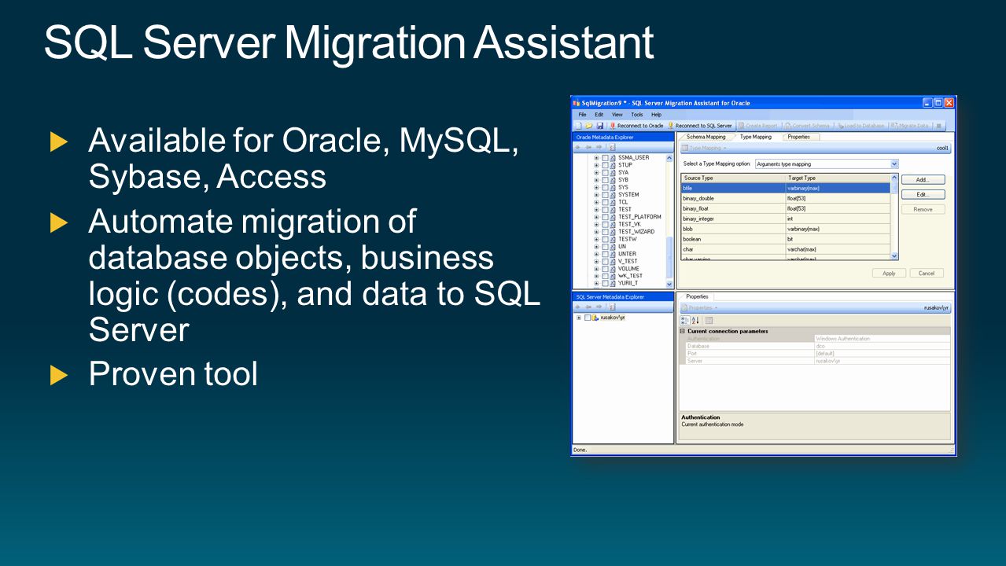Click the Oracle tree scroll-up arrow
This screenshot has width=1006, height=566.
(669, 158)
